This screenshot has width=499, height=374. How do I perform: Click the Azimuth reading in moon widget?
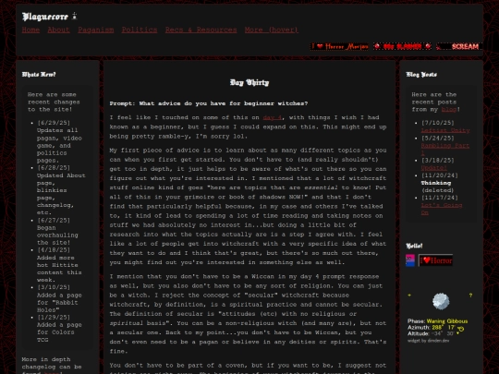(x=432, y=328)
